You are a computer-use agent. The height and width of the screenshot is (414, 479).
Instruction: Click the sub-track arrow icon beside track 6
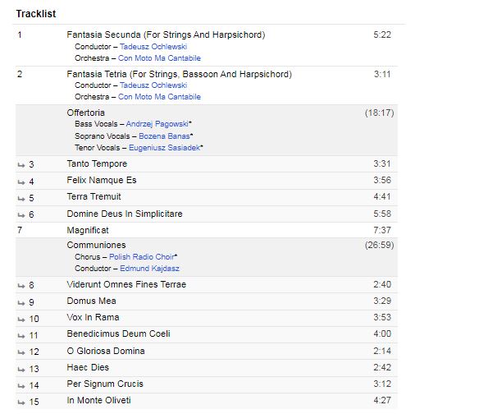click(x=21, y=215)
